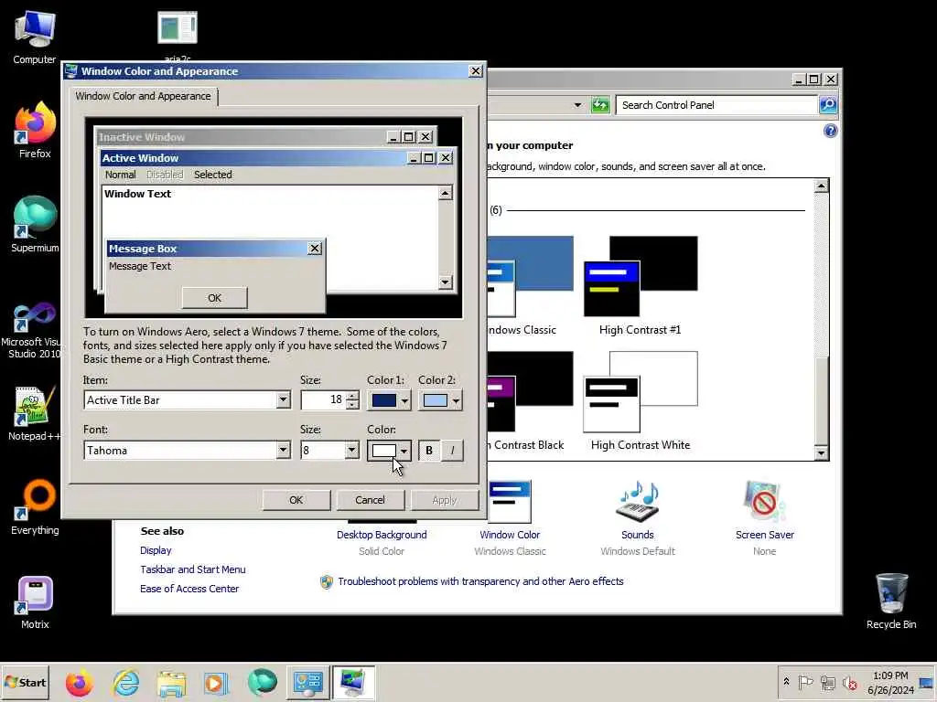Image resolution: width=937 pixels, height=702 pixels.
Task: Click the dark blue Color 1 swatch
Action: click(383, 400)
